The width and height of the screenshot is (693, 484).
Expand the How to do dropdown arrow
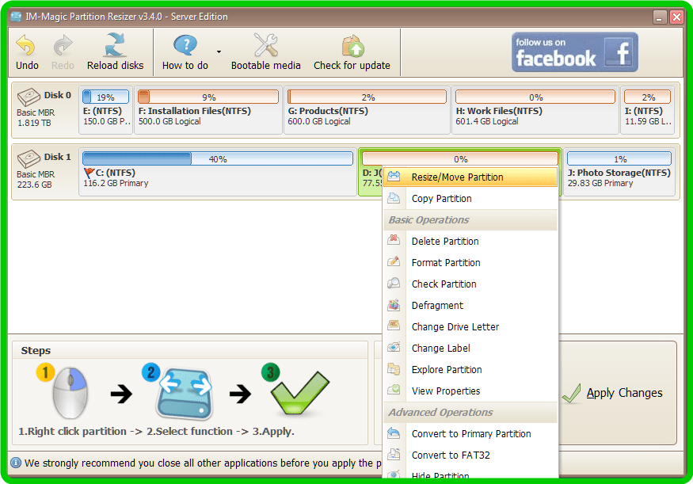click(x=219, y=52)
